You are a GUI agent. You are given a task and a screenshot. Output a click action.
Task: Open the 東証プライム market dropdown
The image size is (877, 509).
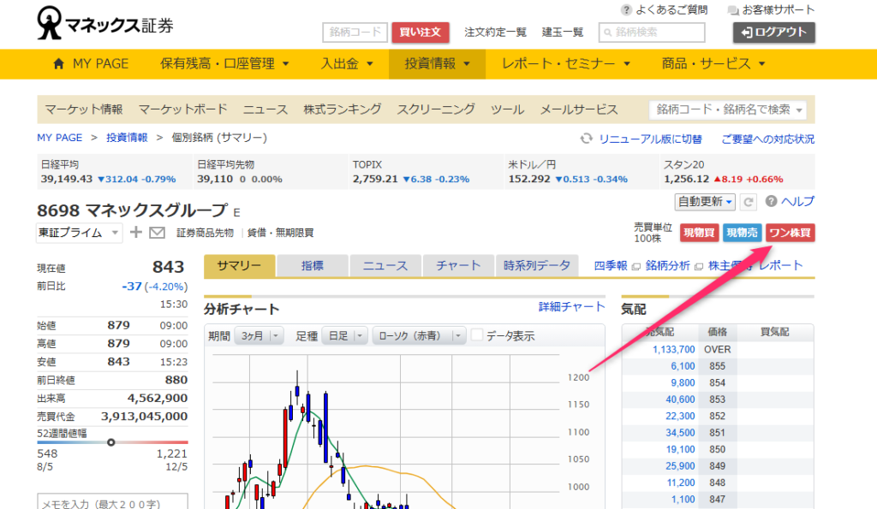click(80, 233)
